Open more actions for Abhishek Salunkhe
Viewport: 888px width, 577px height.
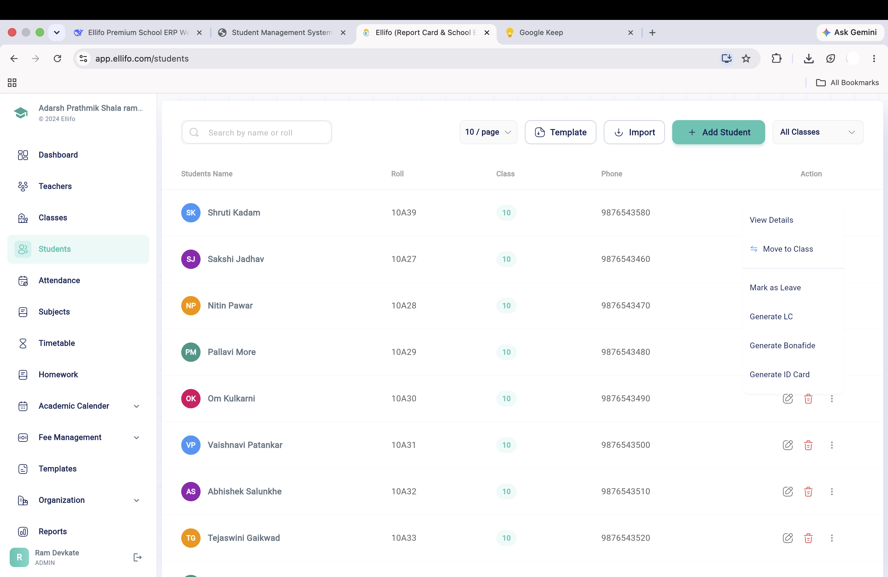pos(832,491)
